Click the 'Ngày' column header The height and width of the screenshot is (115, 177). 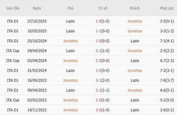tap(37, 8)
